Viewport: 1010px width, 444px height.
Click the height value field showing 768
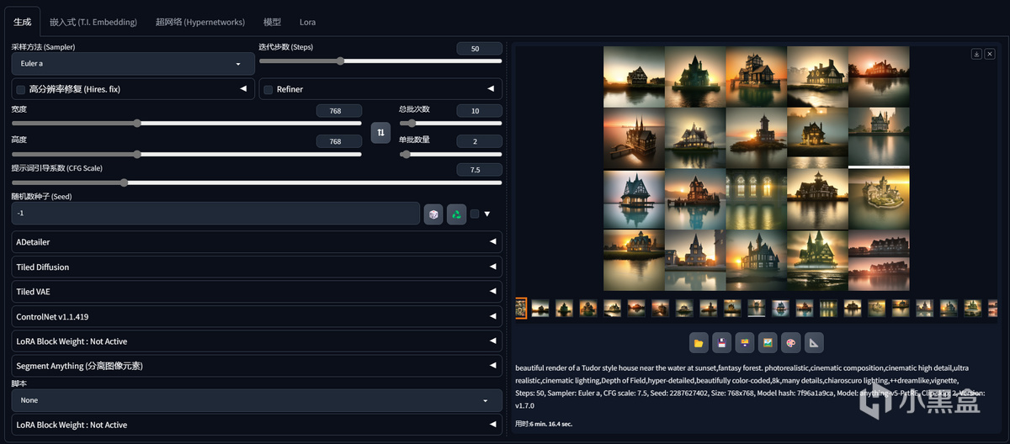339,141
